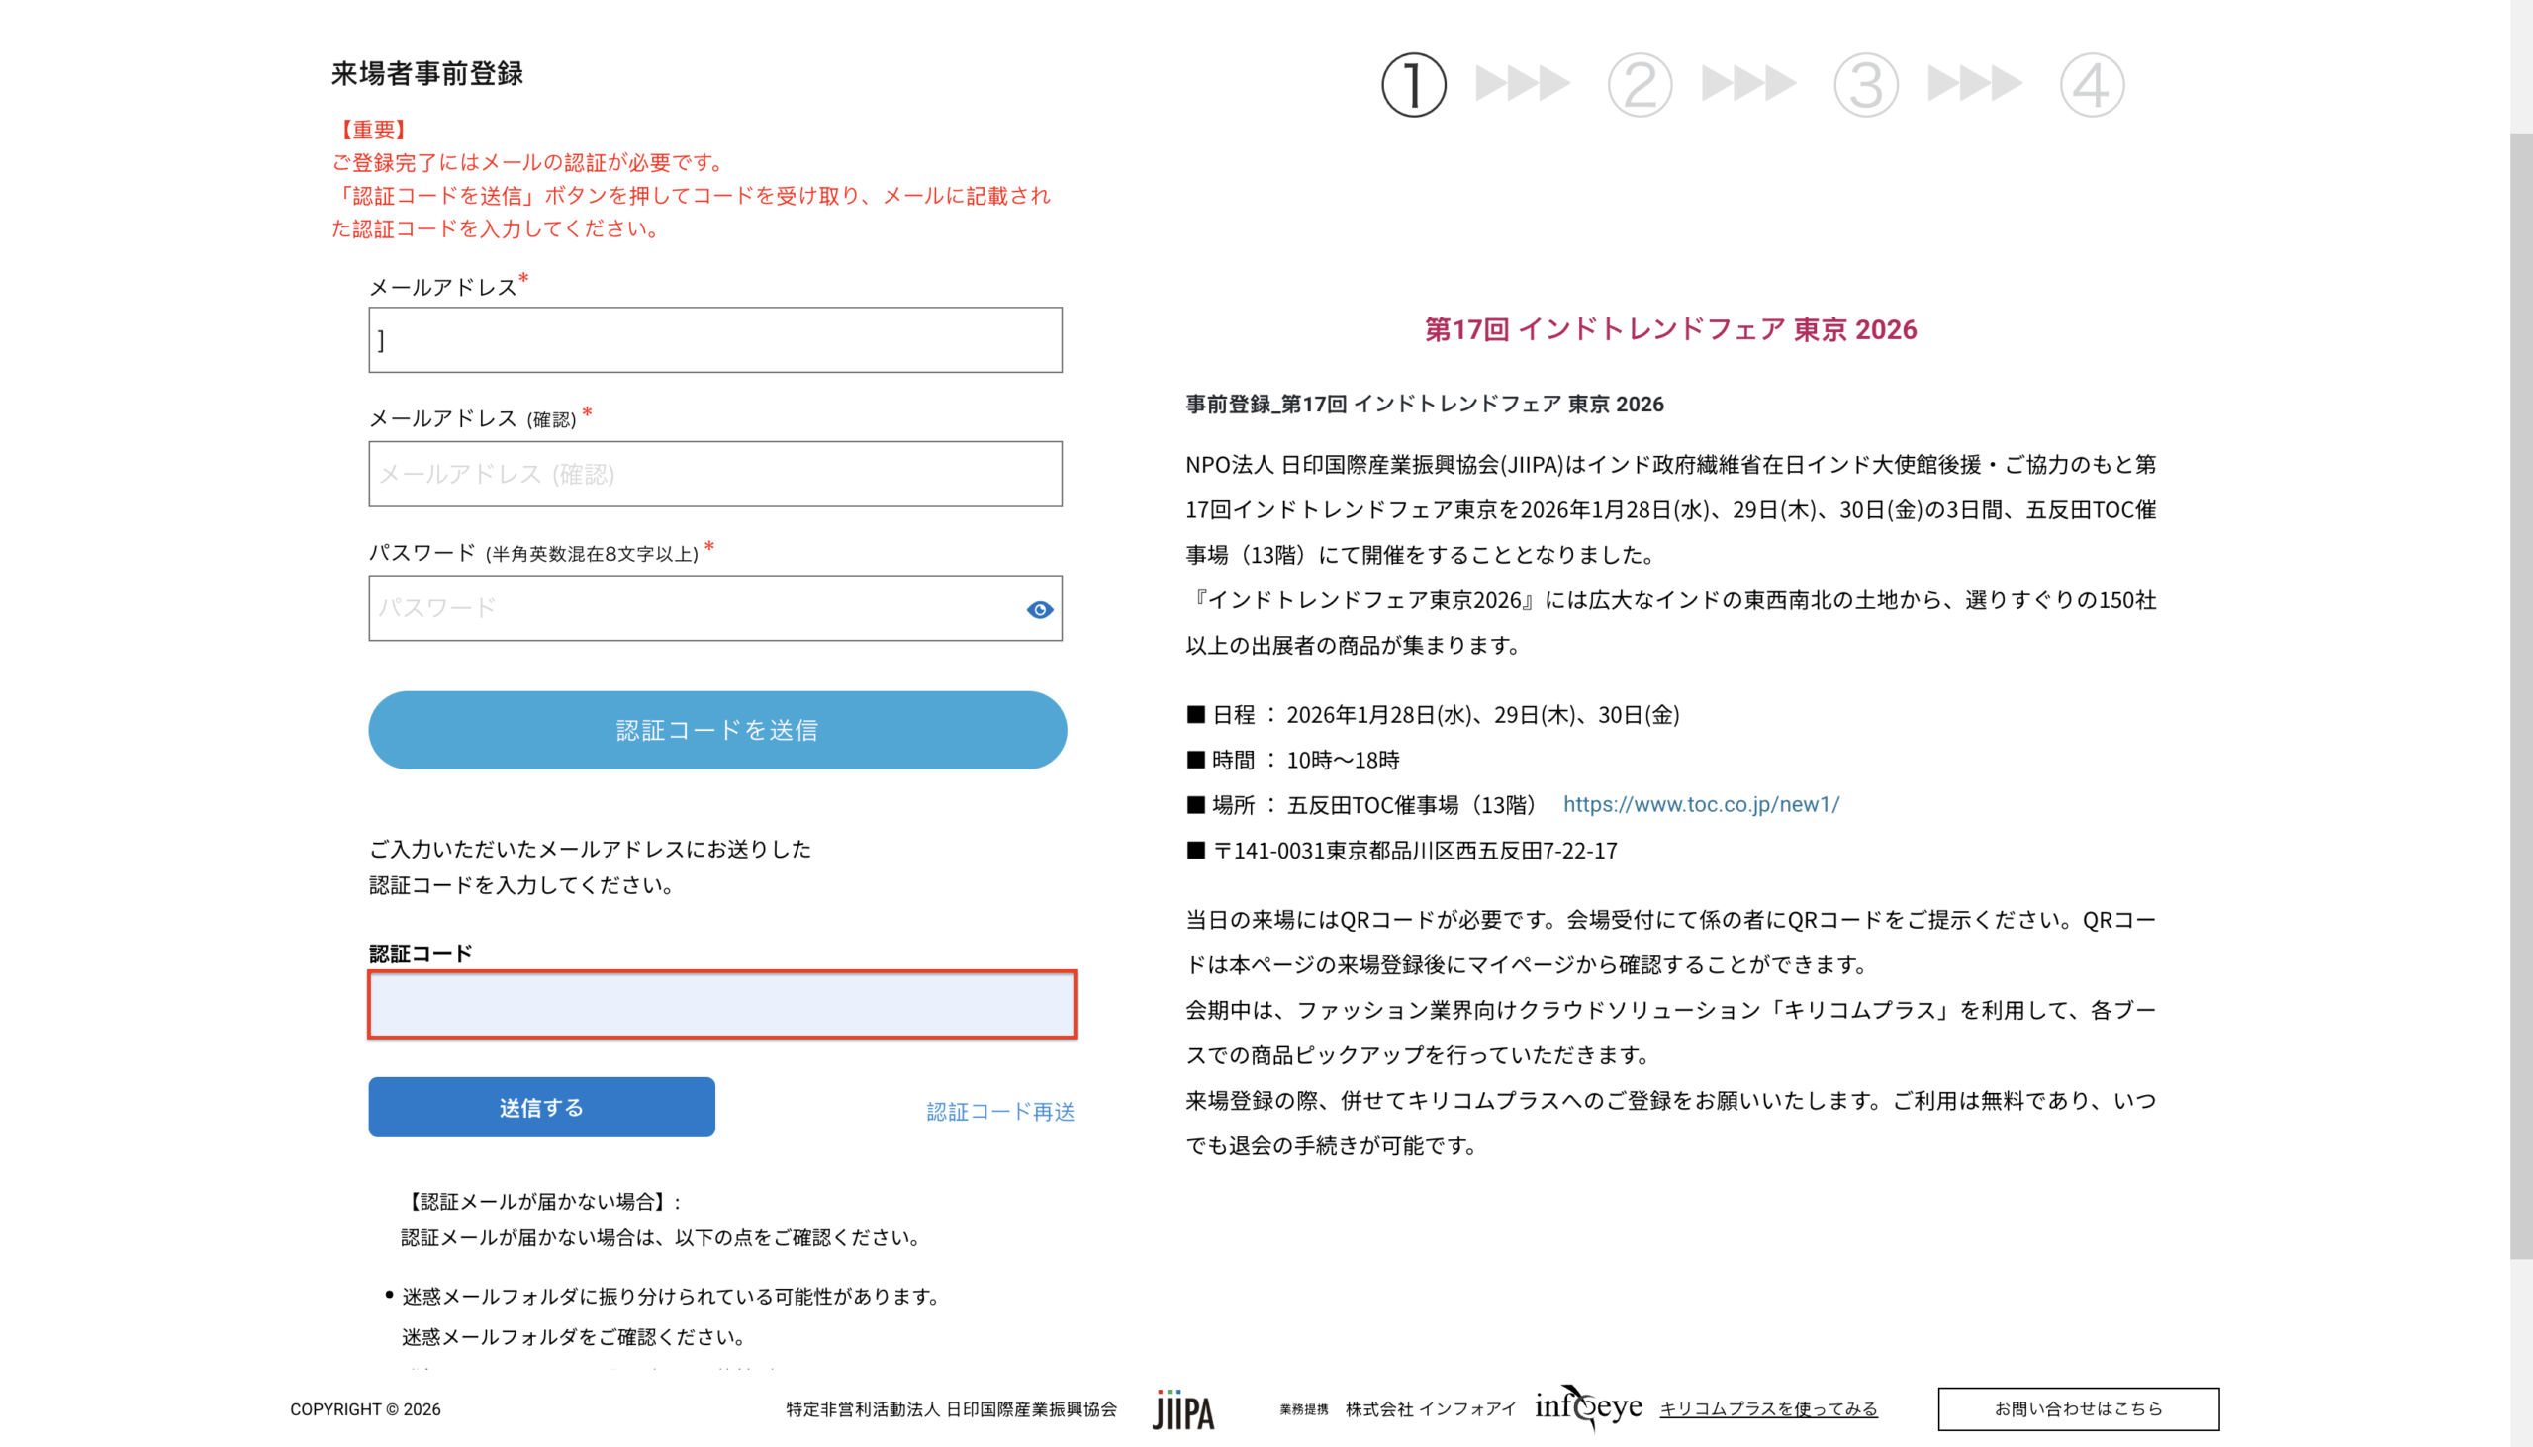Click step 3 circle indicator
The image size is (2533, 1447).
(1865, 84)
